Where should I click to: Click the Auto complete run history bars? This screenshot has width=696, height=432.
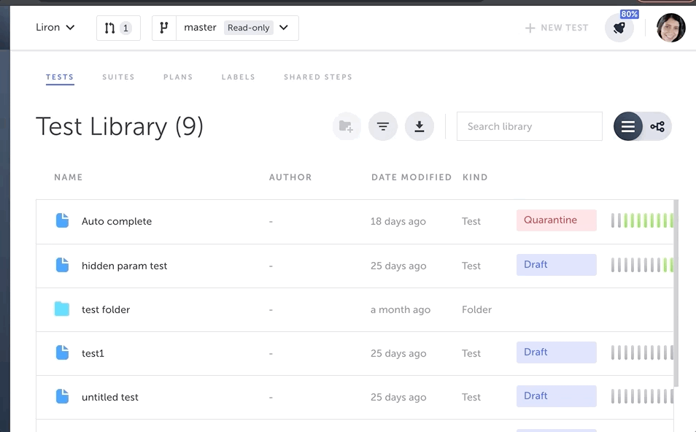[x=642, y=220]
